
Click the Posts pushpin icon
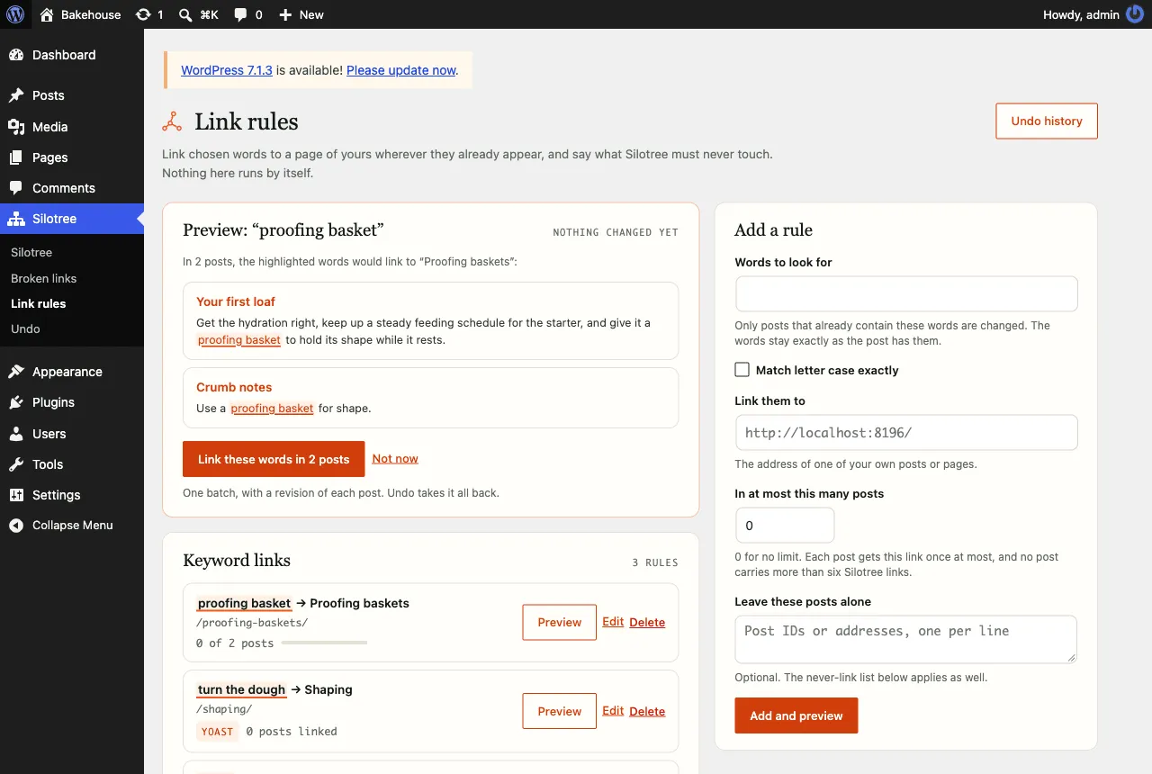point(16,95)
